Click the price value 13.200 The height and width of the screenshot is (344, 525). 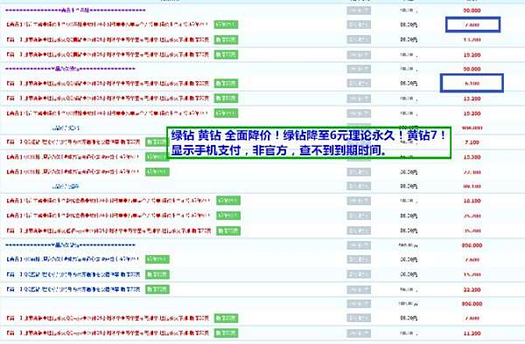(472, 99)
